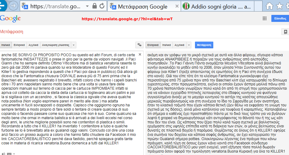Viewport: 289px width, 155px height.
Task: Swap source and target languages
Action: [140, 45]
